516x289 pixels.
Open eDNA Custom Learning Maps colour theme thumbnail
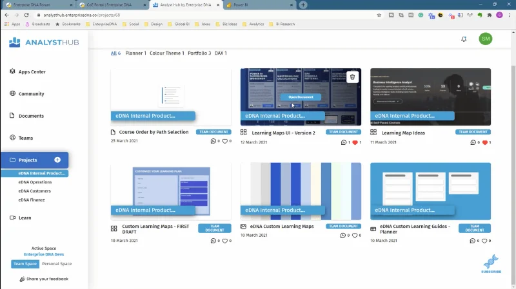pyautogui.click(x=301, y=191)
